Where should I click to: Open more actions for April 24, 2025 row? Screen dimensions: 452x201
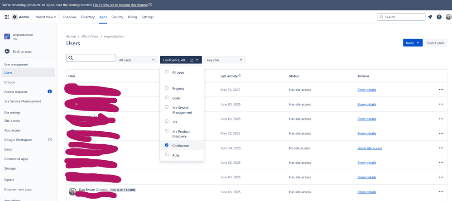[441, 148]
